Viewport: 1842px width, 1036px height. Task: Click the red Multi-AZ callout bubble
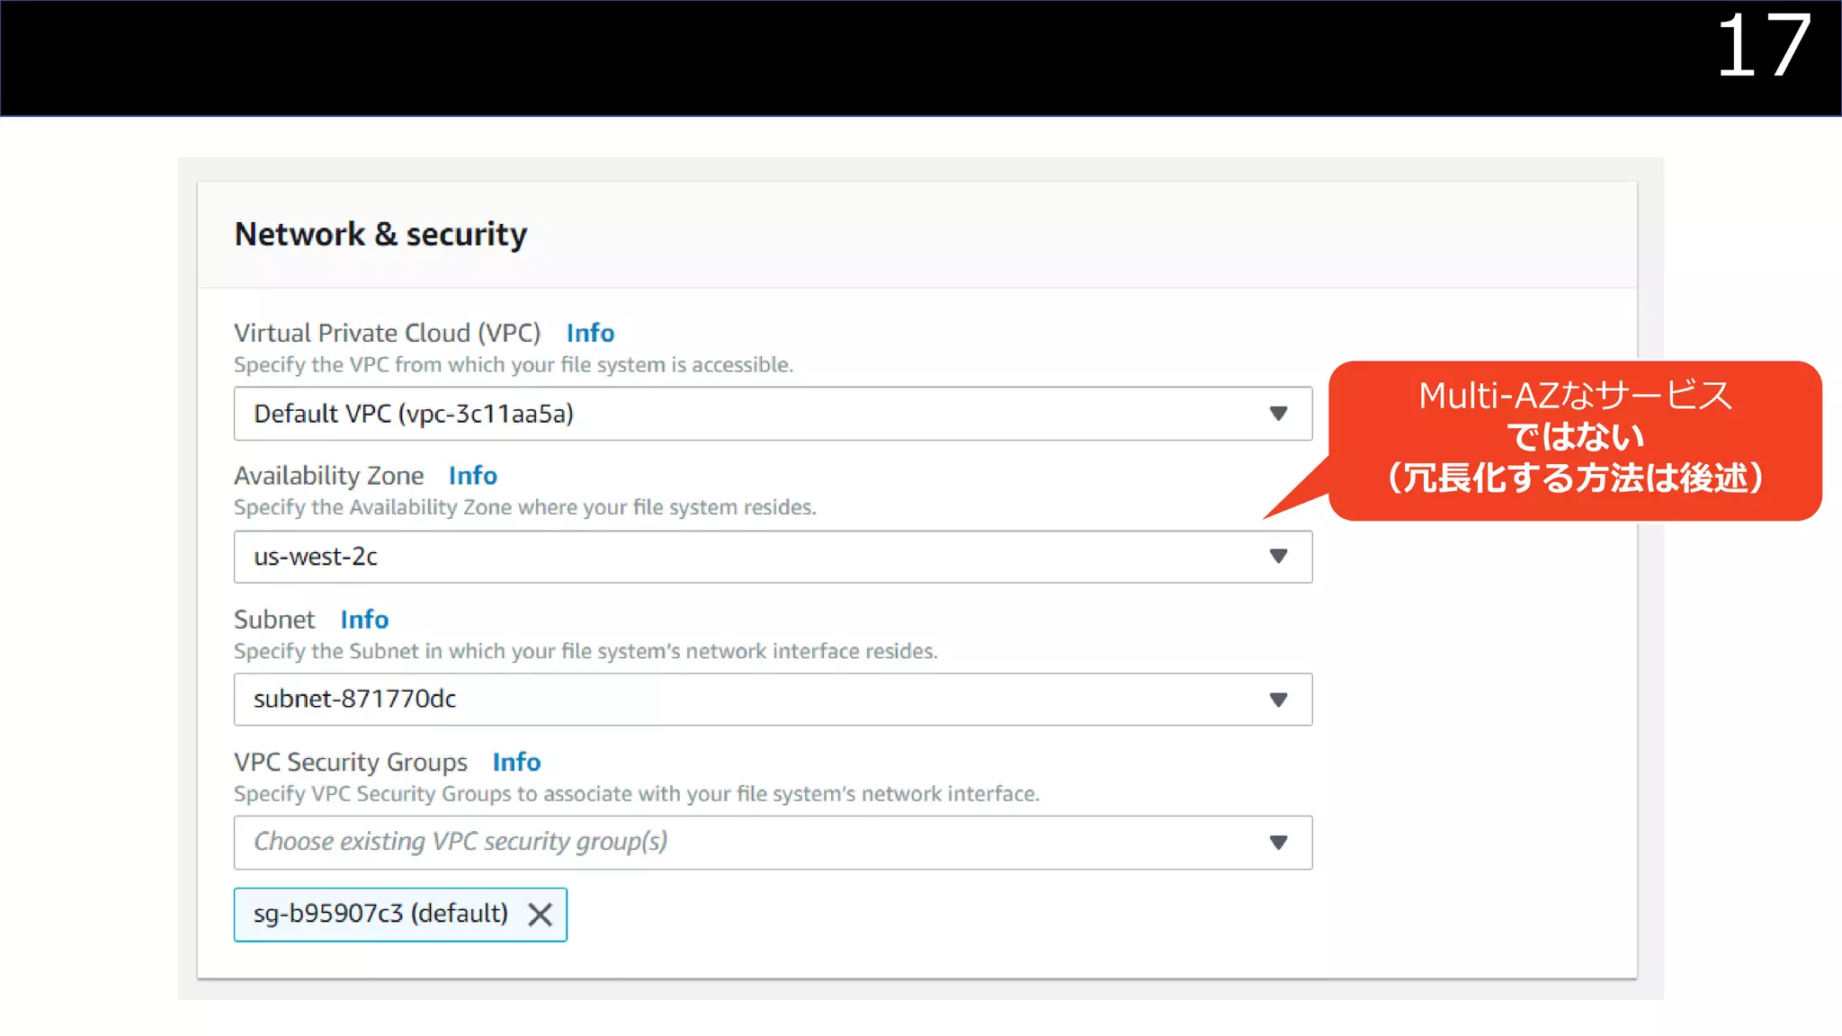tap(1574, 438)
